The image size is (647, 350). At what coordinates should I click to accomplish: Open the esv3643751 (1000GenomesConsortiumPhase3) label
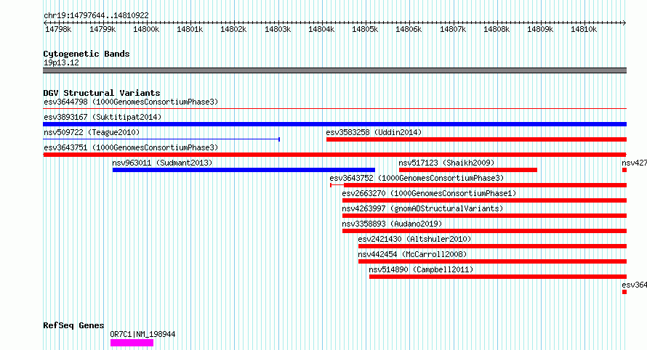tap(131, 147)
